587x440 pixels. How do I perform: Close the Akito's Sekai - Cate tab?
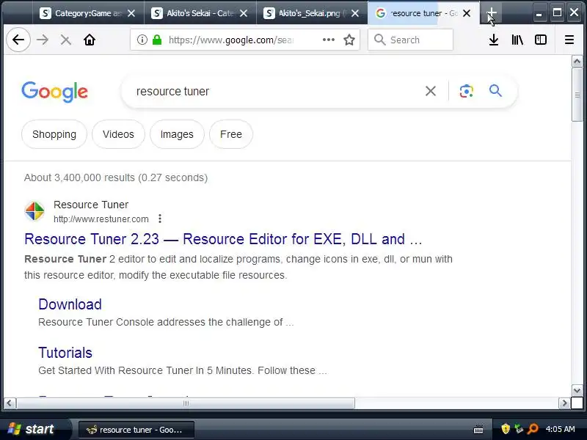[244, 13]
